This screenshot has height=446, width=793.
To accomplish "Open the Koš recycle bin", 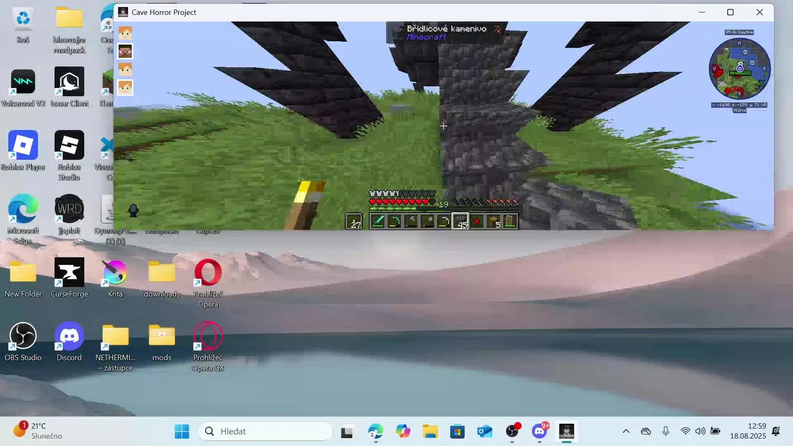I will click(23, 25).
